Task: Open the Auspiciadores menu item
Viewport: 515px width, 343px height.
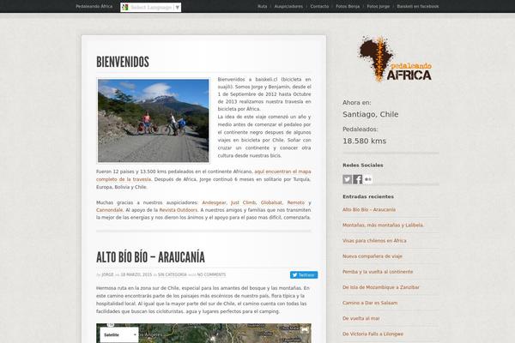Action: tap(288, 7)
